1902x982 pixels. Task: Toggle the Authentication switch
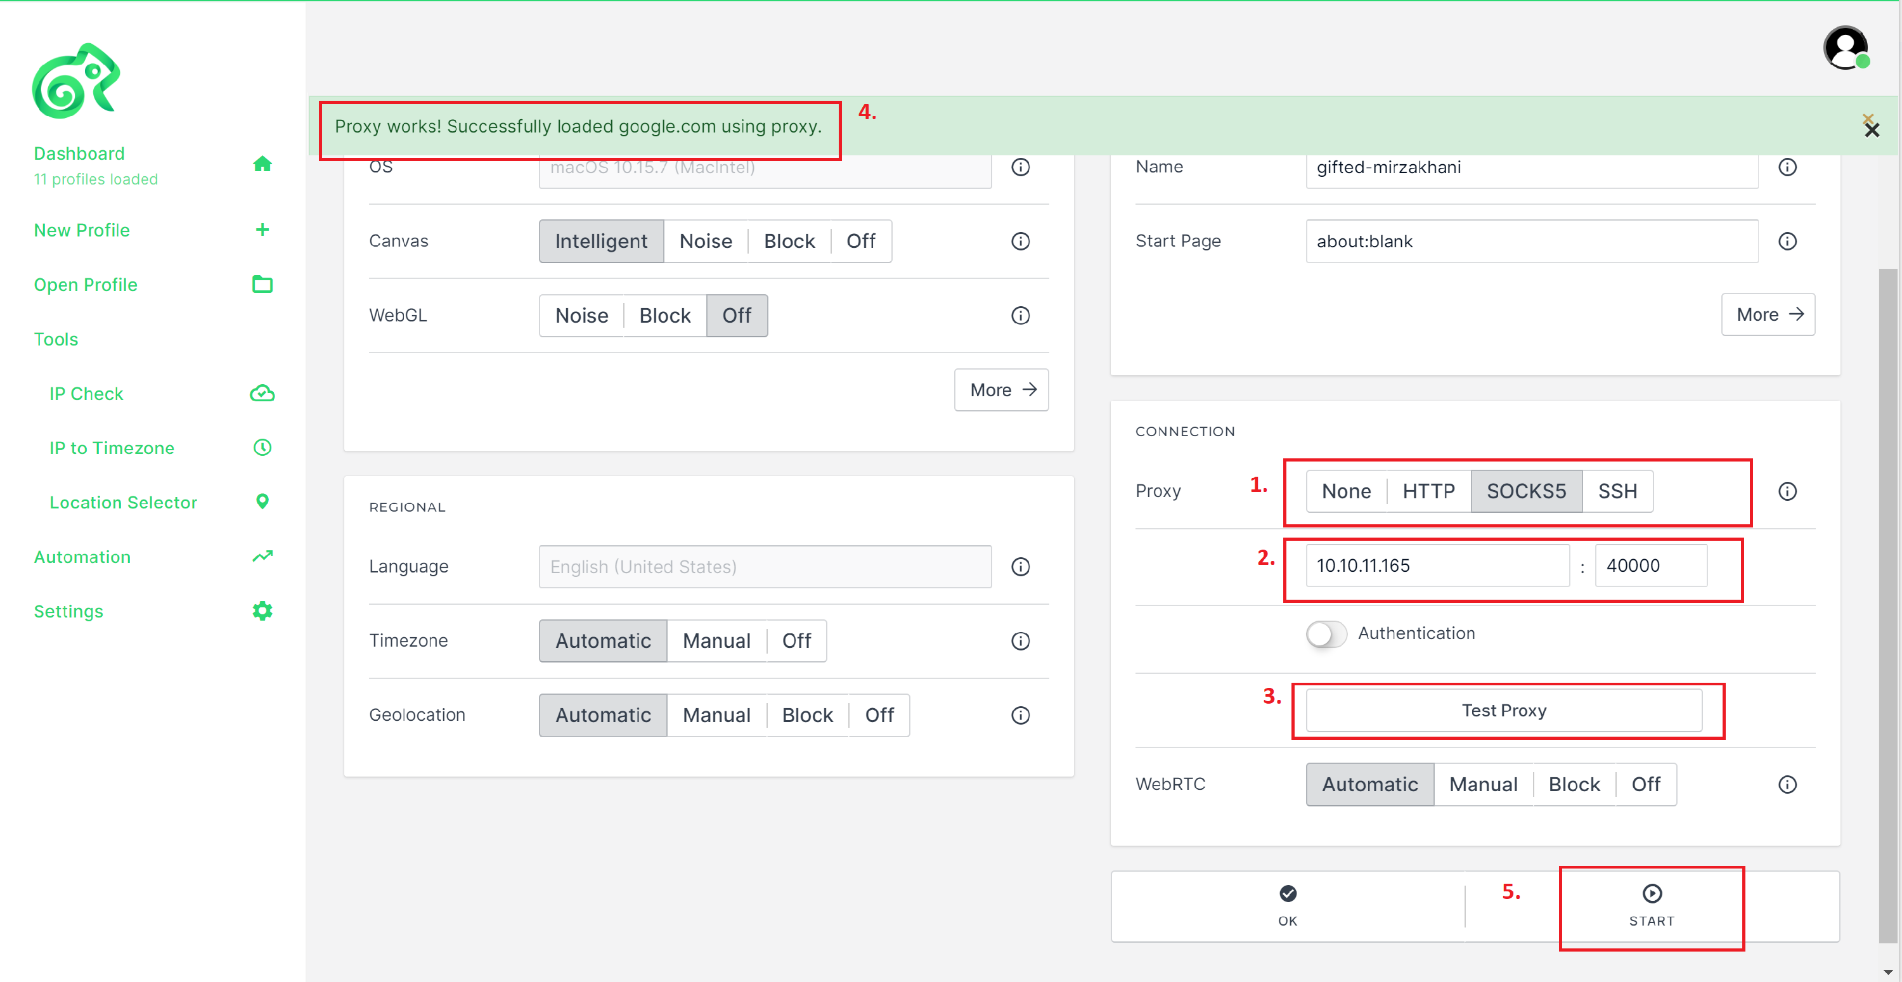[1326, 633]
